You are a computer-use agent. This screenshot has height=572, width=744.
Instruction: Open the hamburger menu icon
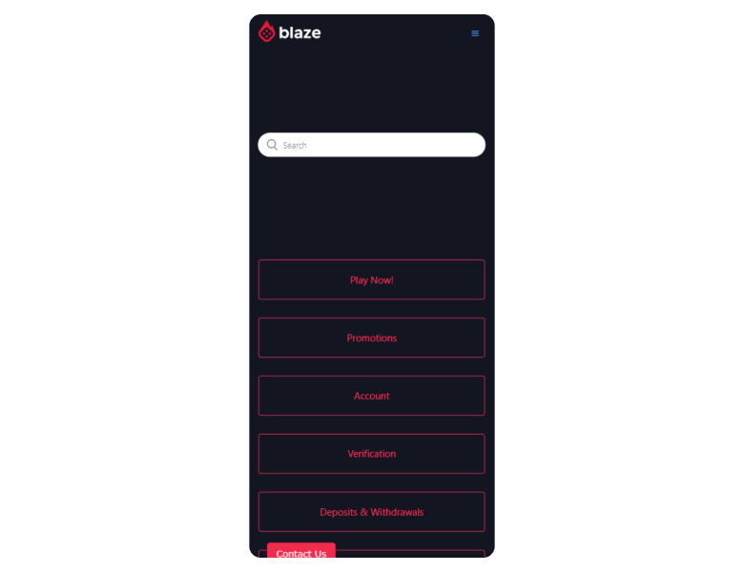click(x=474, y=33)
